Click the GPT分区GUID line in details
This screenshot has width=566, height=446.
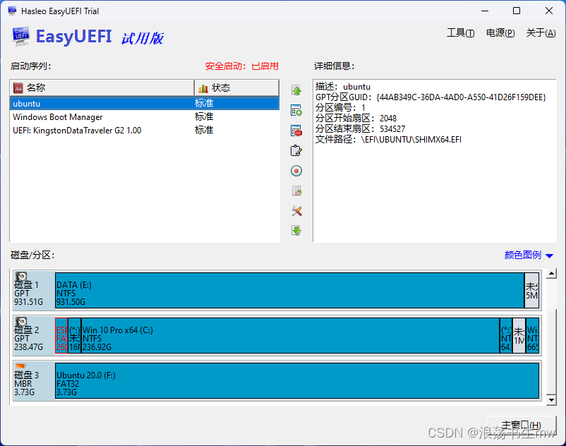click(430, 97)
